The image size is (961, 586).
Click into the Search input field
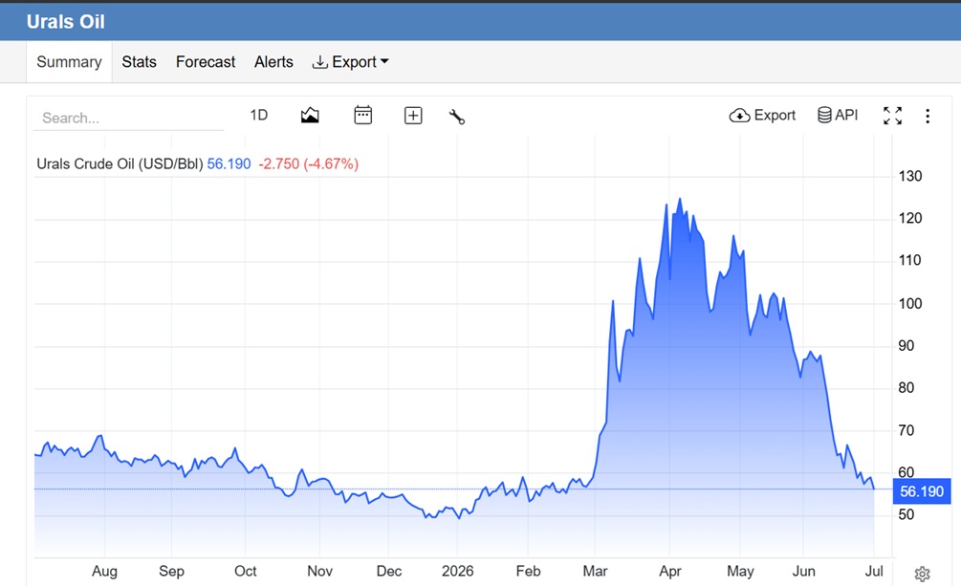click(x=128, y=118)
